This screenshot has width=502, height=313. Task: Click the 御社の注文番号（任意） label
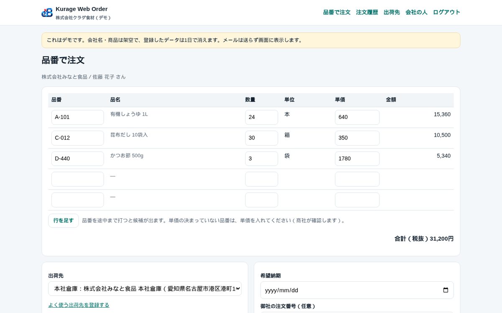[288, 306]
